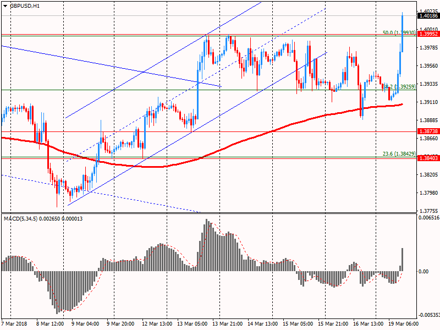
Task: Click the 9 Mar 20:00 time label
Action: point(120,324)
